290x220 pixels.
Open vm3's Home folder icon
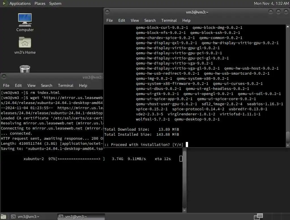(25, 46)
